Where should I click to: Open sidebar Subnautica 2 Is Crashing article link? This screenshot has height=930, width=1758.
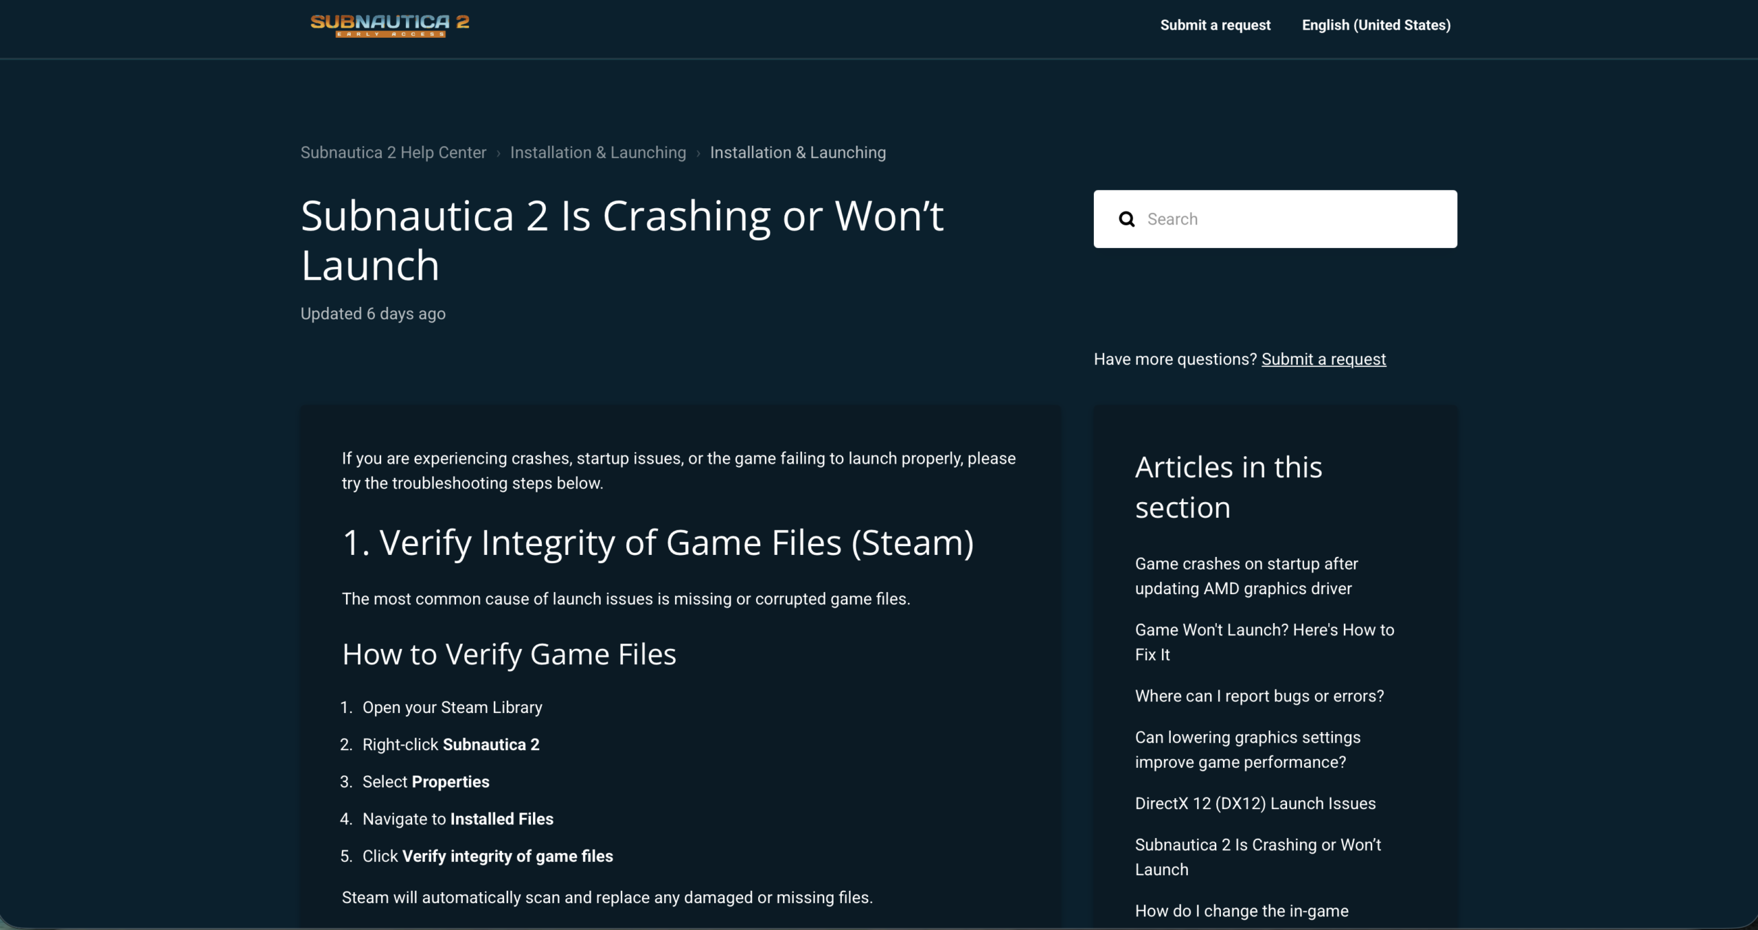click(x=1258, y=857)
